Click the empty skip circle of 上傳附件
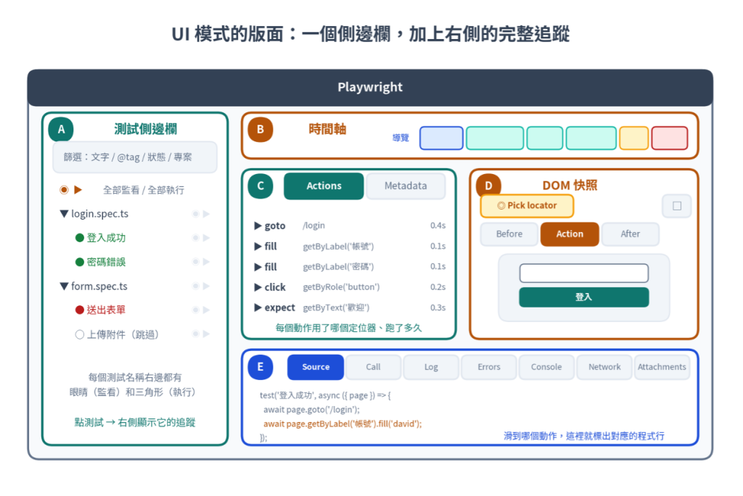 coord(80,334)
